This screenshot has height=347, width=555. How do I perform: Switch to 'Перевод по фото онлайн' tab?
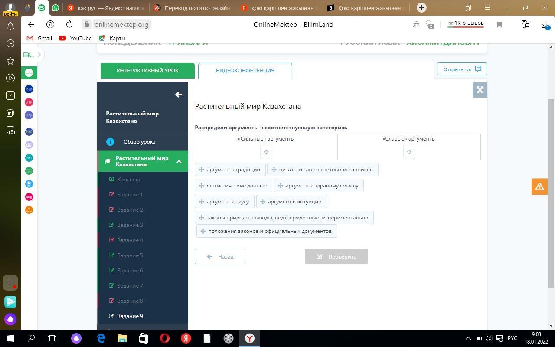193,7
